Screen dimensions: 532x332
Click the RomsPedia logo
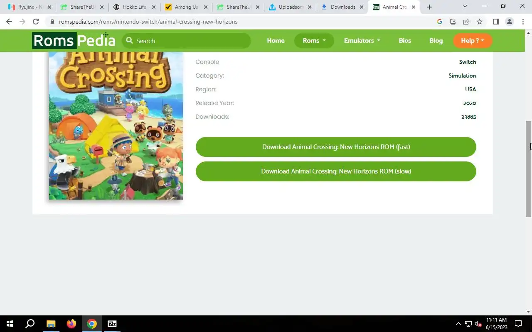74,40
